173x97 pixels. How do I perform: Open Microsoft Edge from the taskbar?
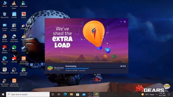65,94
